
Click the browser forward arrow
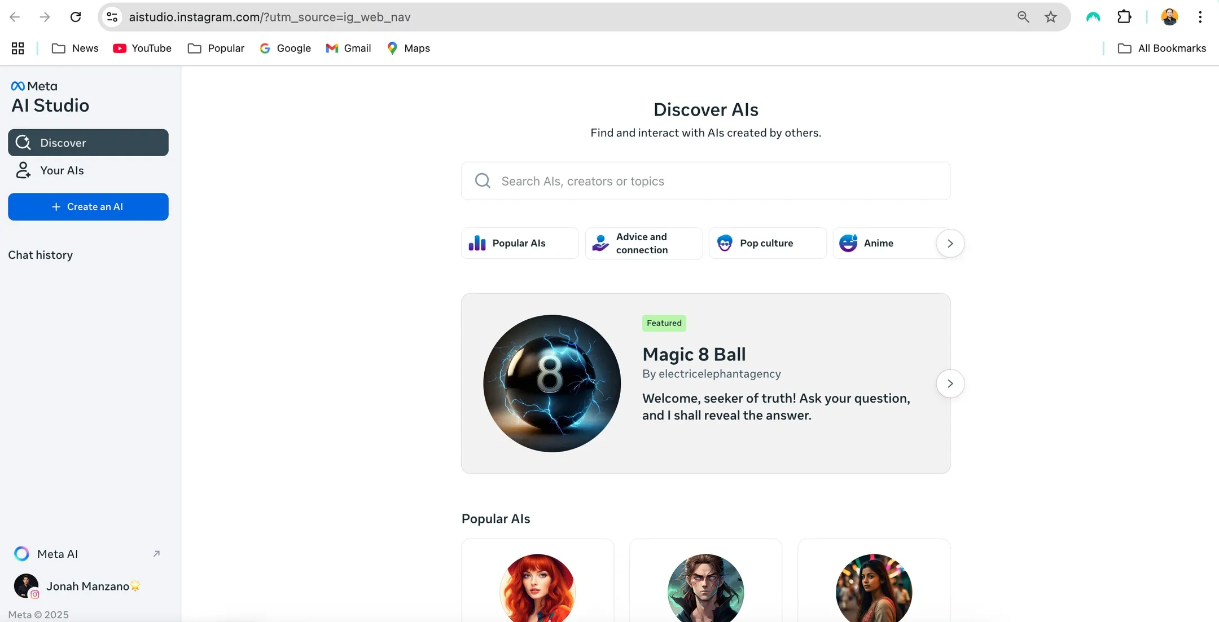(45, 17)
